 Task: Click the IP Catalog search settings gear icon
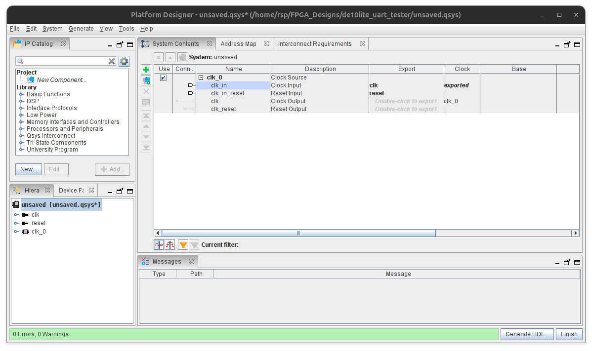coord(124,61)
